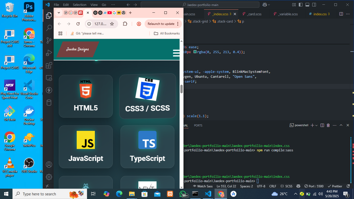The height and width of the screenshot is (199, 354).
Task: Open more editor actions ellipsis
Action: point(348,14)
